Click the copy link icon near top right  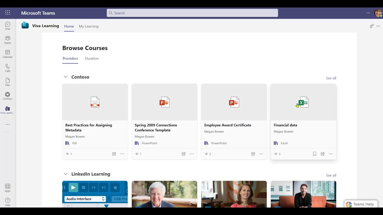372,26
